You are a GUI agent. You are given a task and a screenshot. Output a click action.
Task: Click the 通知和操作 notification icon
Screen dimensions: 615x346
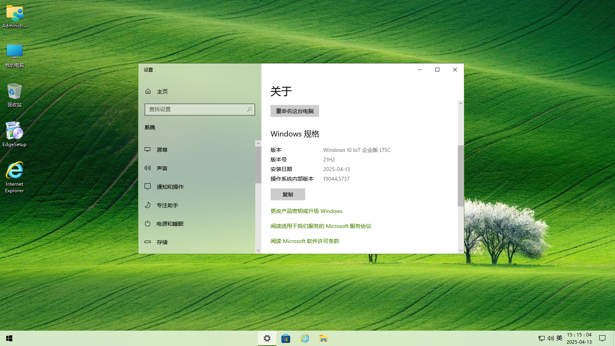pos(148,186)
